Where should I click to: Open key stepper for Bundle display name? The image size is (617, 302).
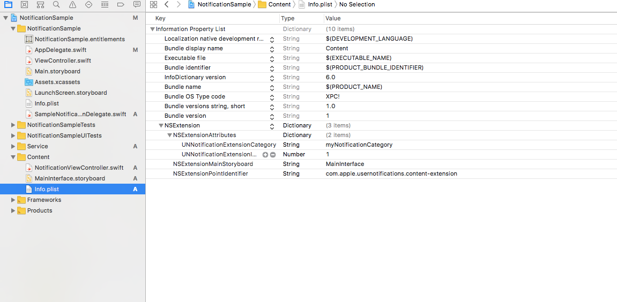tap(272, 49)
